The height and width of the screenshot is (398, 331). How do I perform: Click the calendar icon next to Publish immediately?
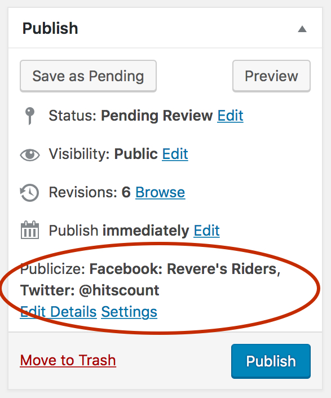coord(30,230)
